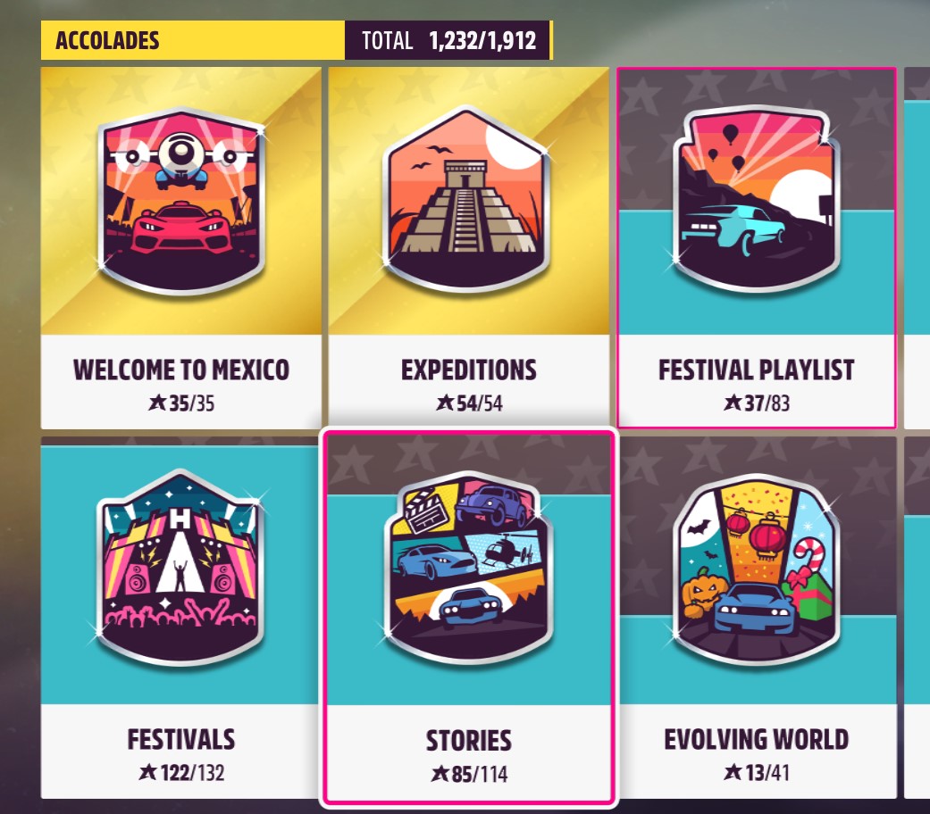Click the Festival Playlist hot-air-balloon badge
The height and width of the screenshot is (814, 930).
pyautogui.click(x=756, y=199)
